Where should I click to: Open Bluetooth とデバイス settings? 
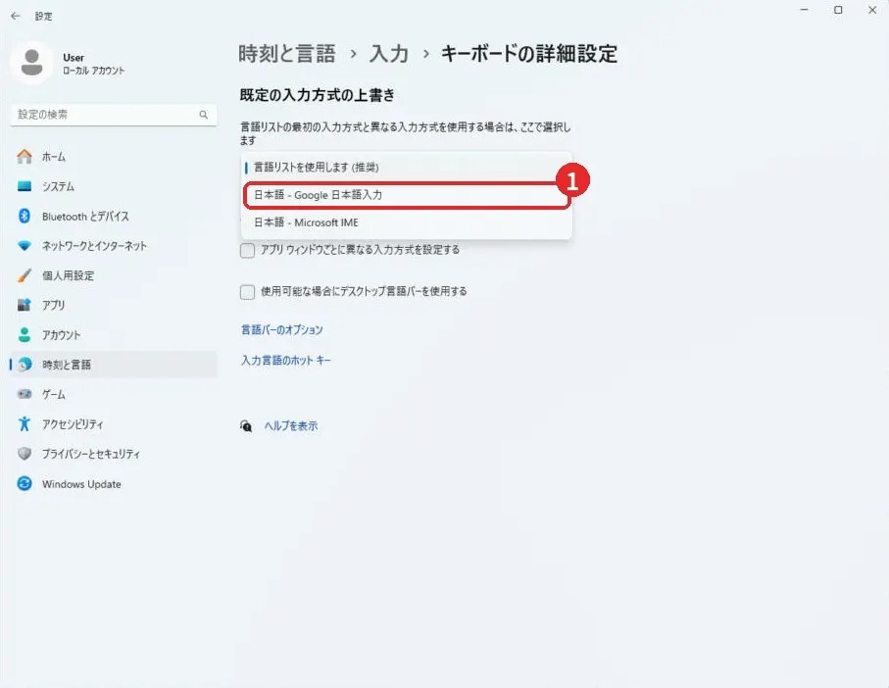tap(114, 216)
